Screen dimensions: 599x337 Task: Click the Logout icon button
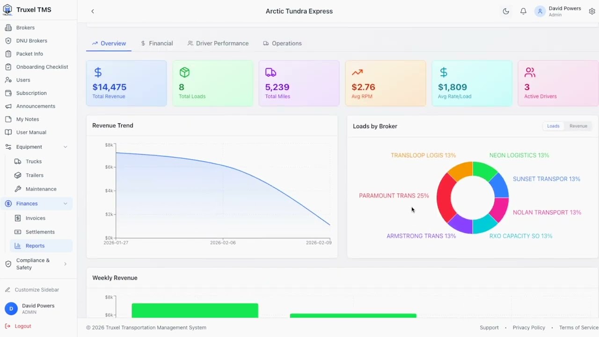7,326
